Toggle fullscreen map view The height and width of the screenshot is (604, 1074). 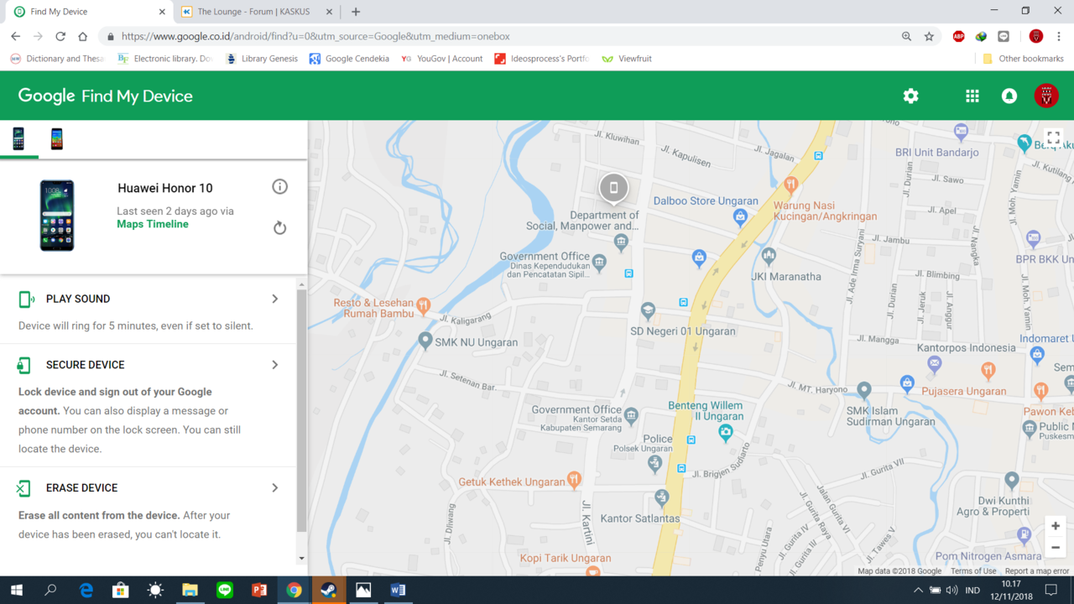[x=1054, y=138]
